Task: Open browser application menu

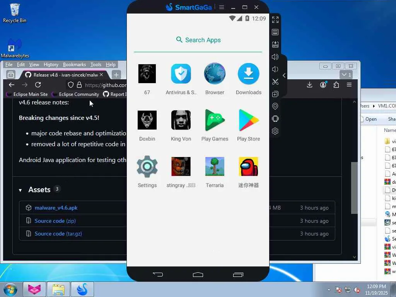Action: pos(349,85)
